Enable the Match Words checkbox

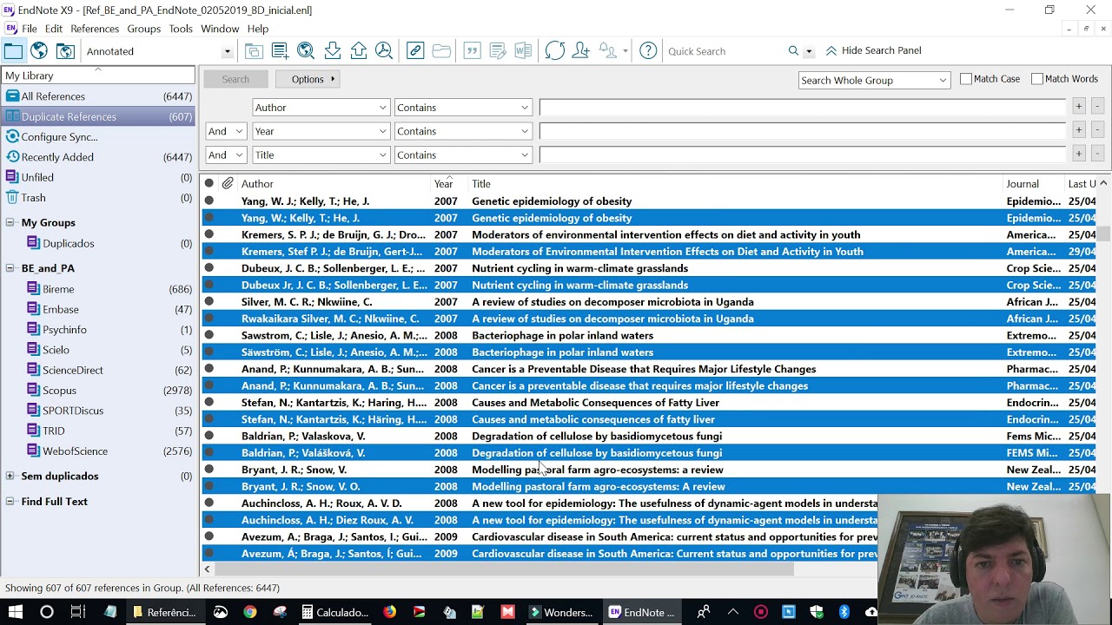[x=1037, y=79]
